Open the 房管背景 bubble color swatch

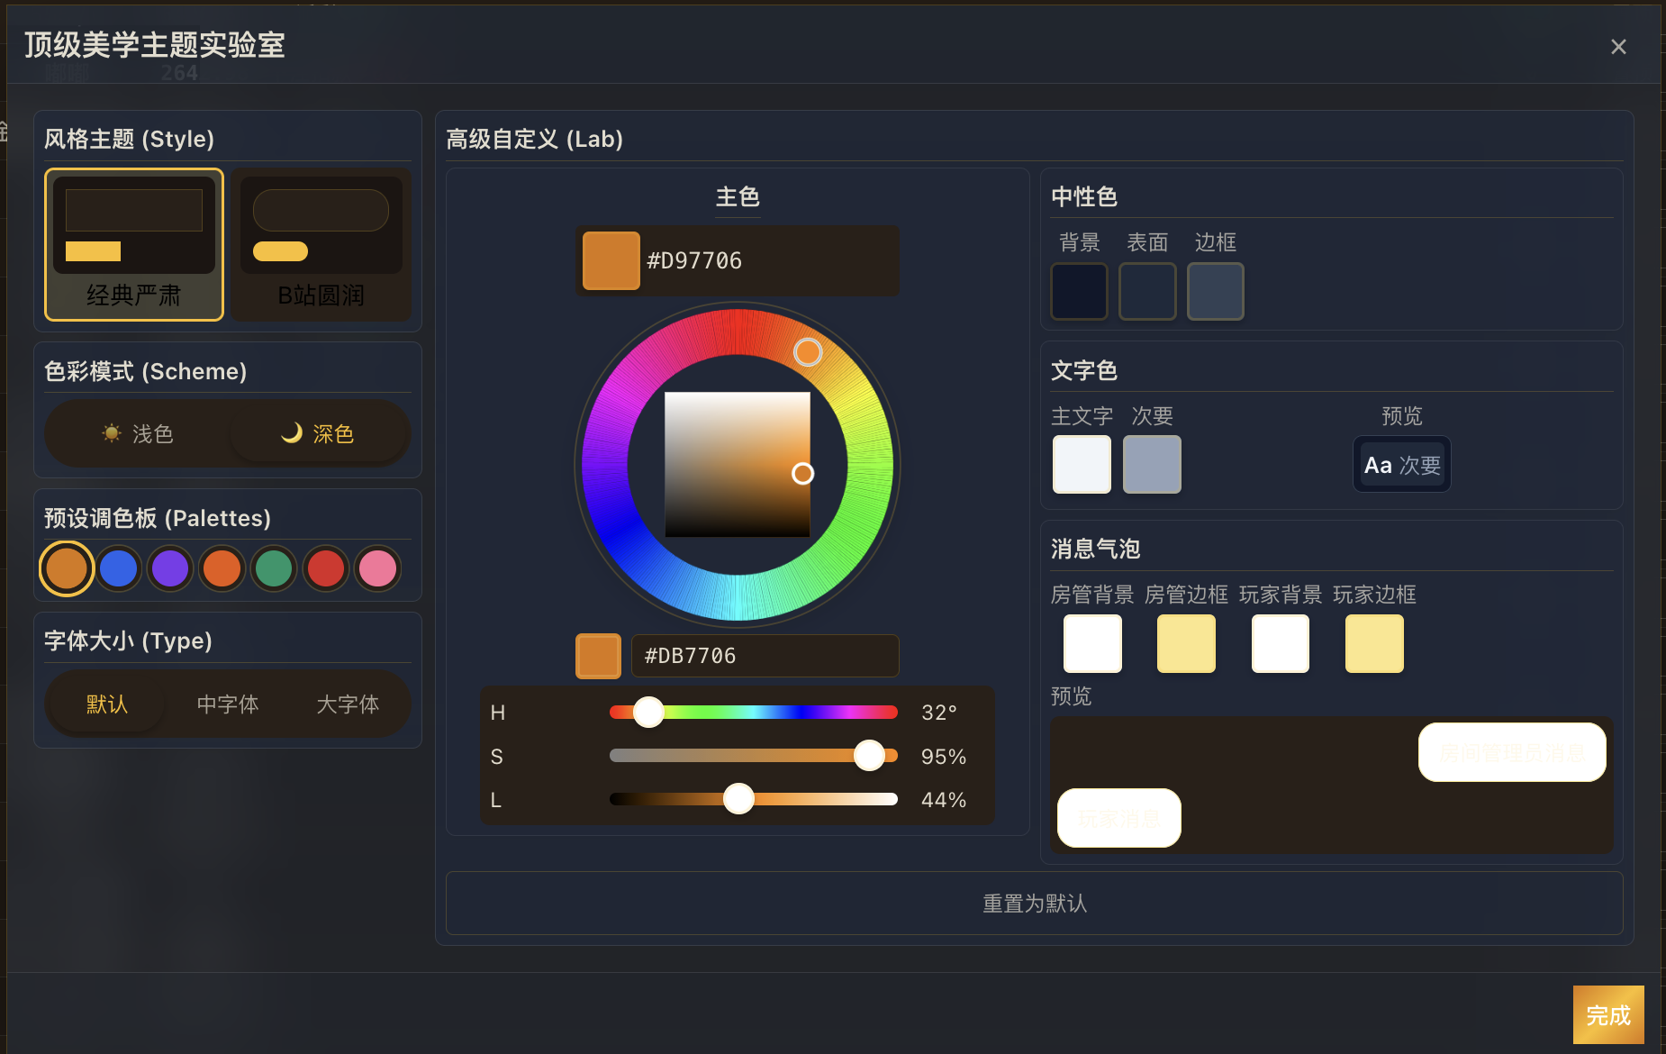pyautogui.click(x=1092, y=643)
